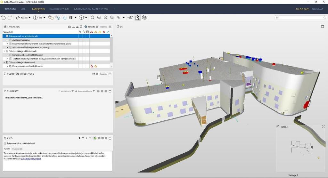Image resolution: width=328 pixels, height=178 pixels.
Task: Switch to the Hyperlinkit tab
Action: [x=17, y=149]
